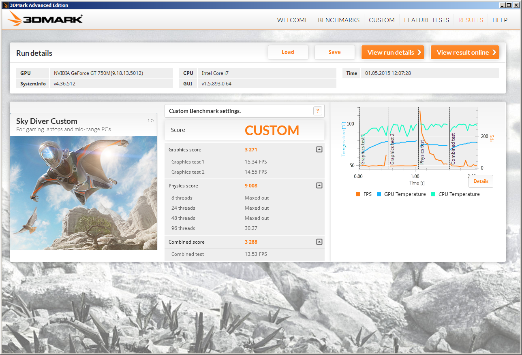Click the 3DMark logo in header
The image size is (522, 355).
(x=45, y=19)
